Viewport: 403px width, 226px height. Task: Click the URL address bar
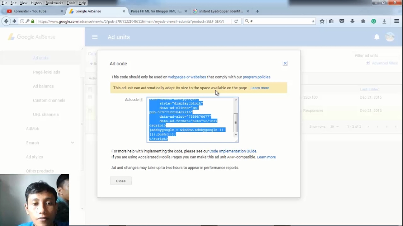tap(131, 21)
